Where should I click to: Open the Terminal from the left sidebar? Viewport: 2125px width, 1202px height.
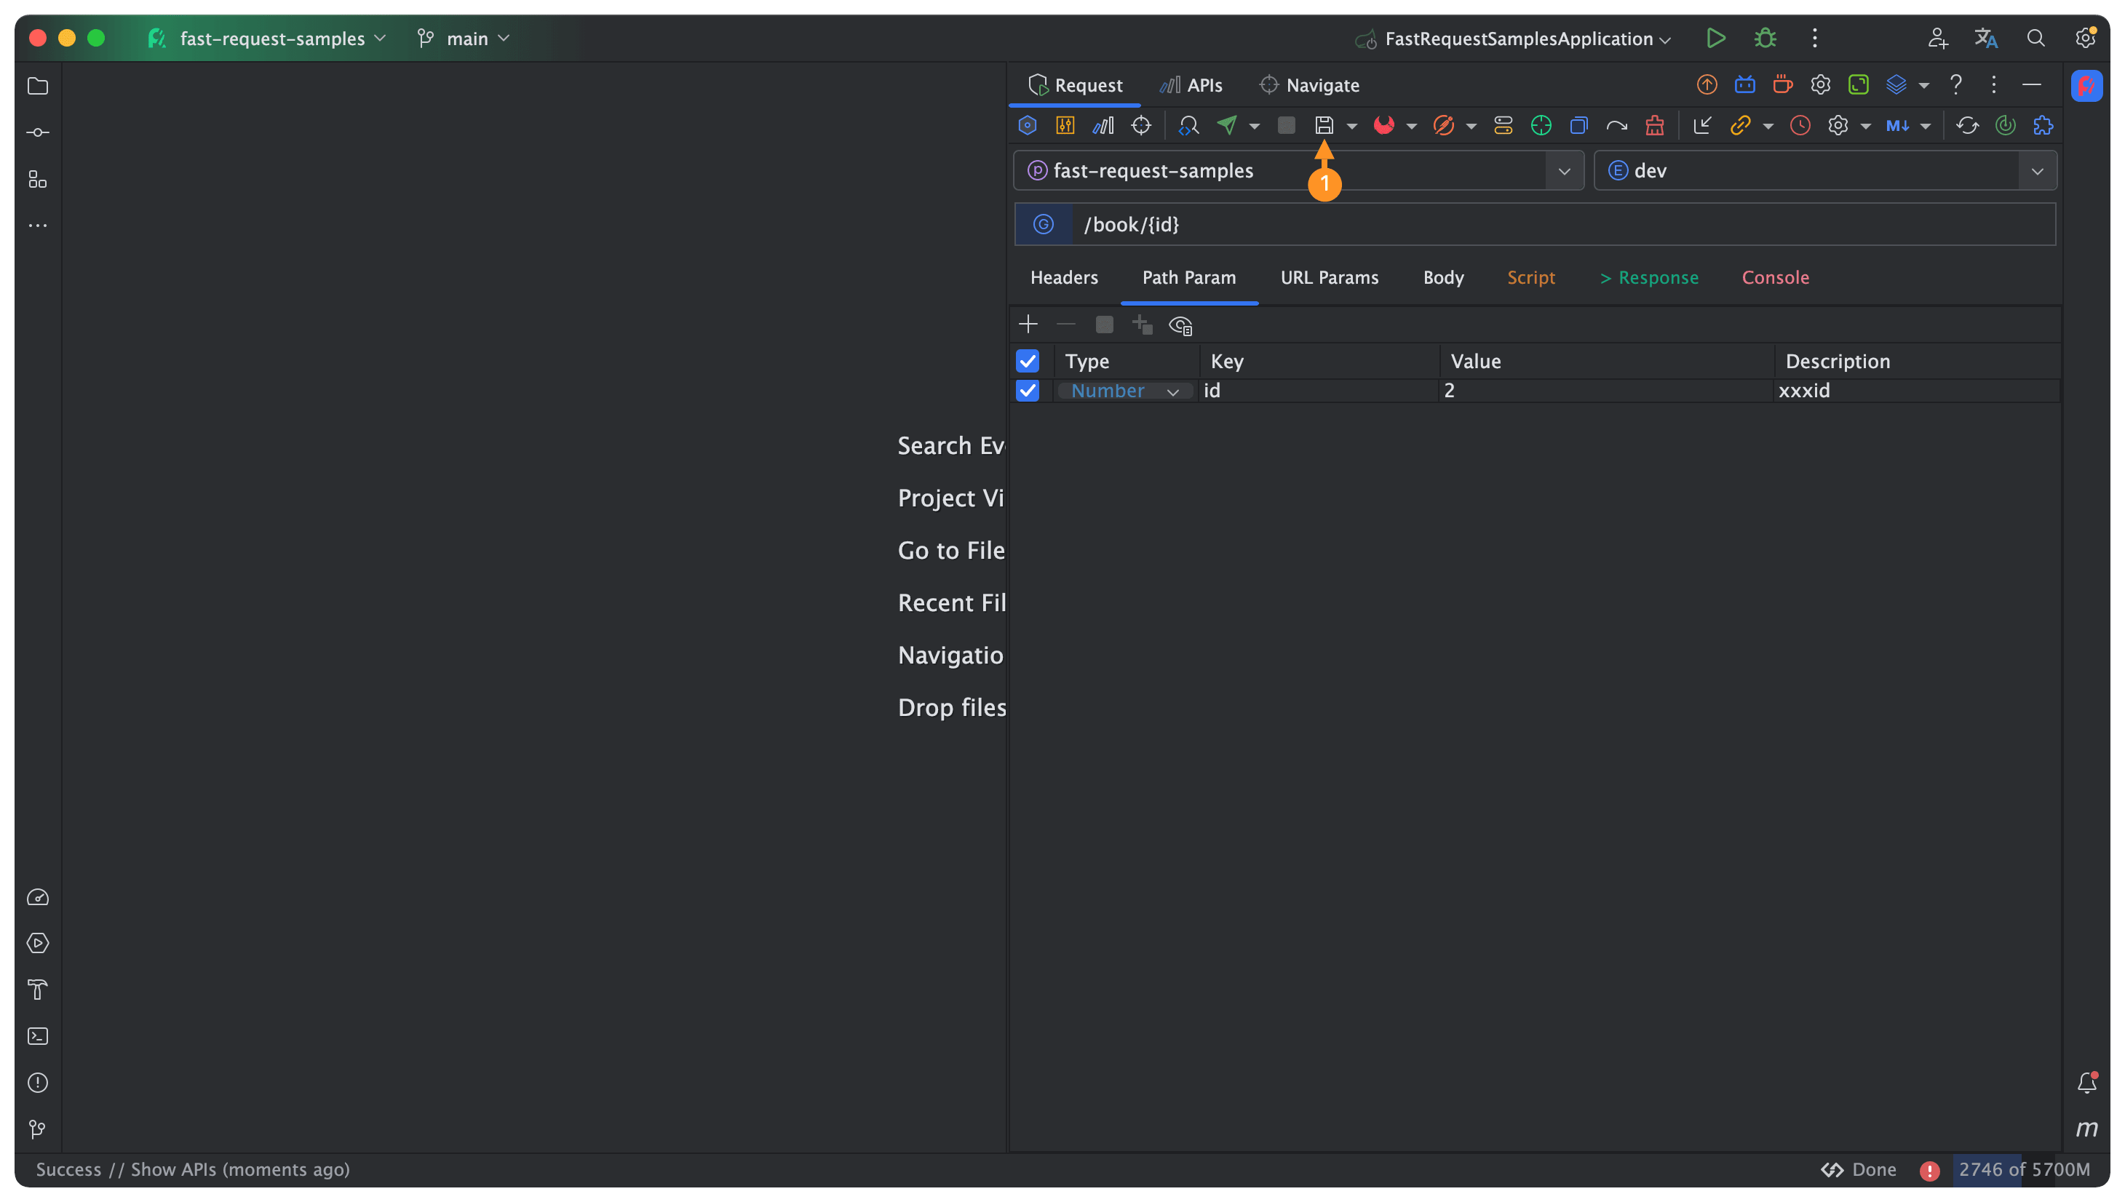[x=37, y=1036]
